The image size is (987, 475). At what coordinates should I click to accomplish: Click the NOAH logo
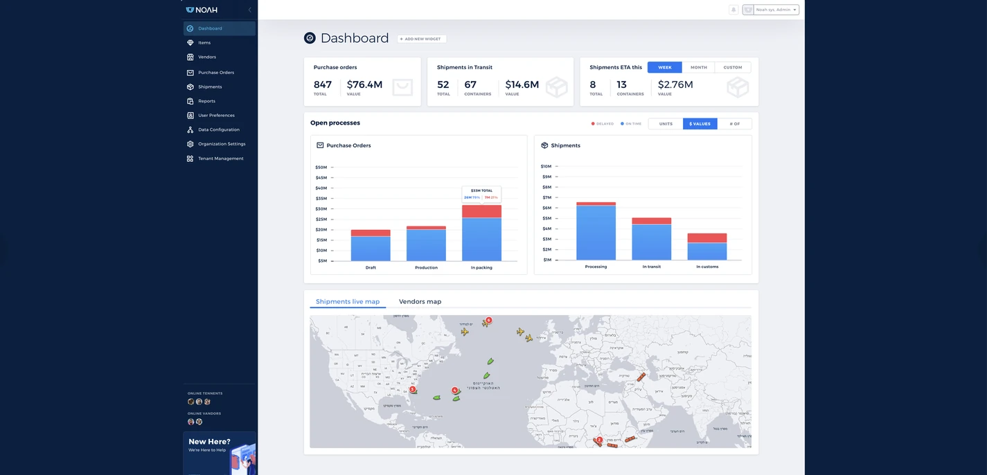[202, 10]
